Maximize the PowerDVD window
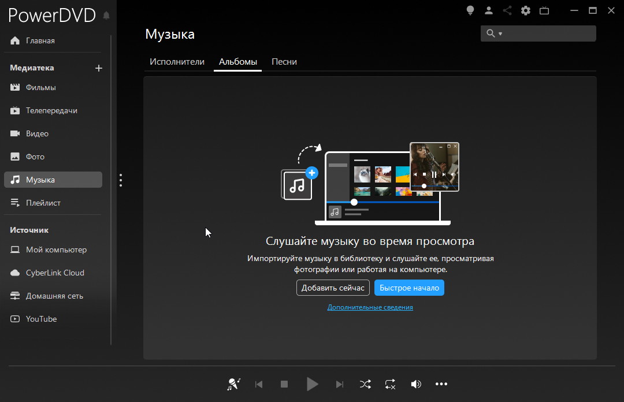Viewport: 624px width, 402px height. coord(593,11)
